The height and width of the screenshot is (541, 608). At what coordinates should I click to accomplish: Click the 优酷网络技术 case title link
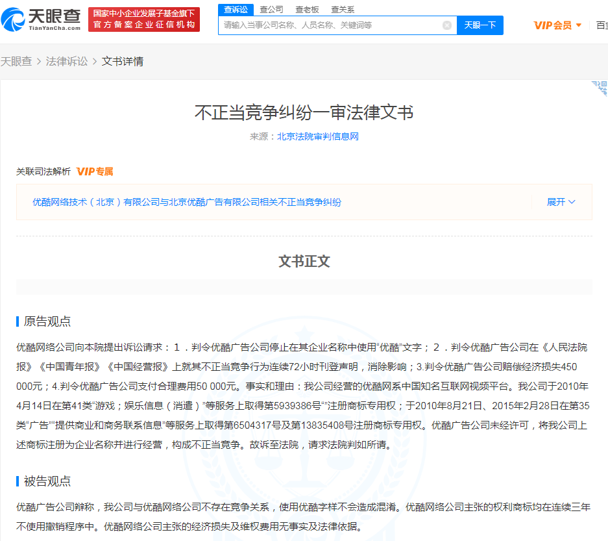click(x=186, y=202)
